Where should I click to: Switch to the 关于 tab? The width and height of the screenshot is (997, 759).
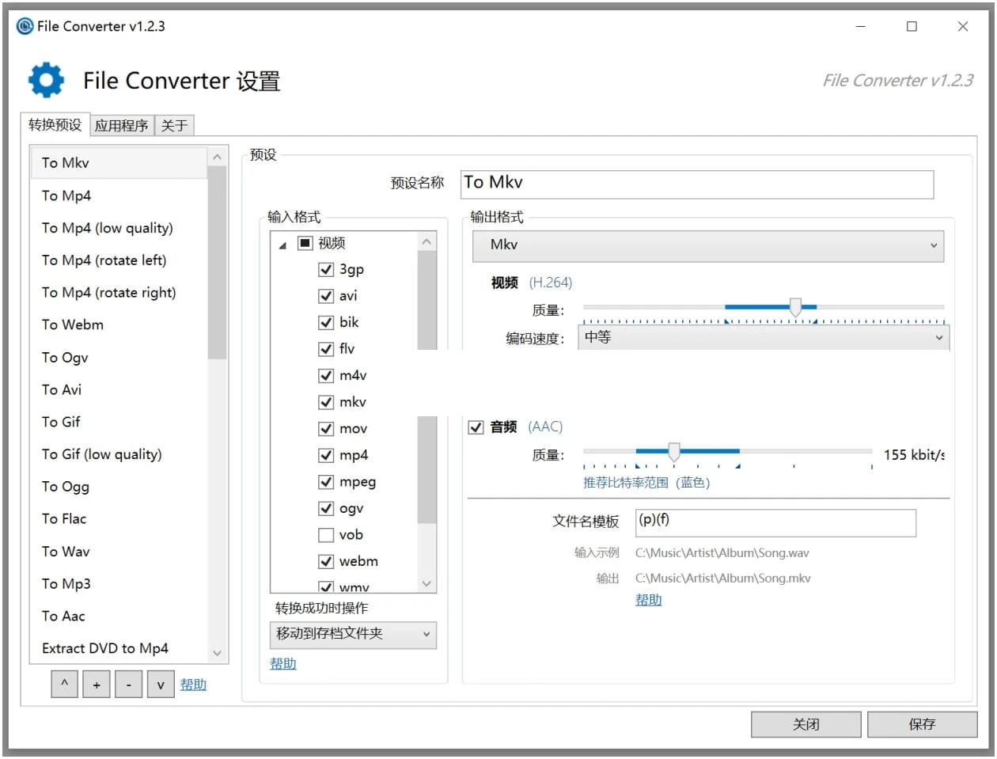click(x=173, y=124)
